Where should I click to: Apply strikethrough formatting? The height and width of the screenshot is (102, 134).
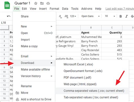(132, 16)
